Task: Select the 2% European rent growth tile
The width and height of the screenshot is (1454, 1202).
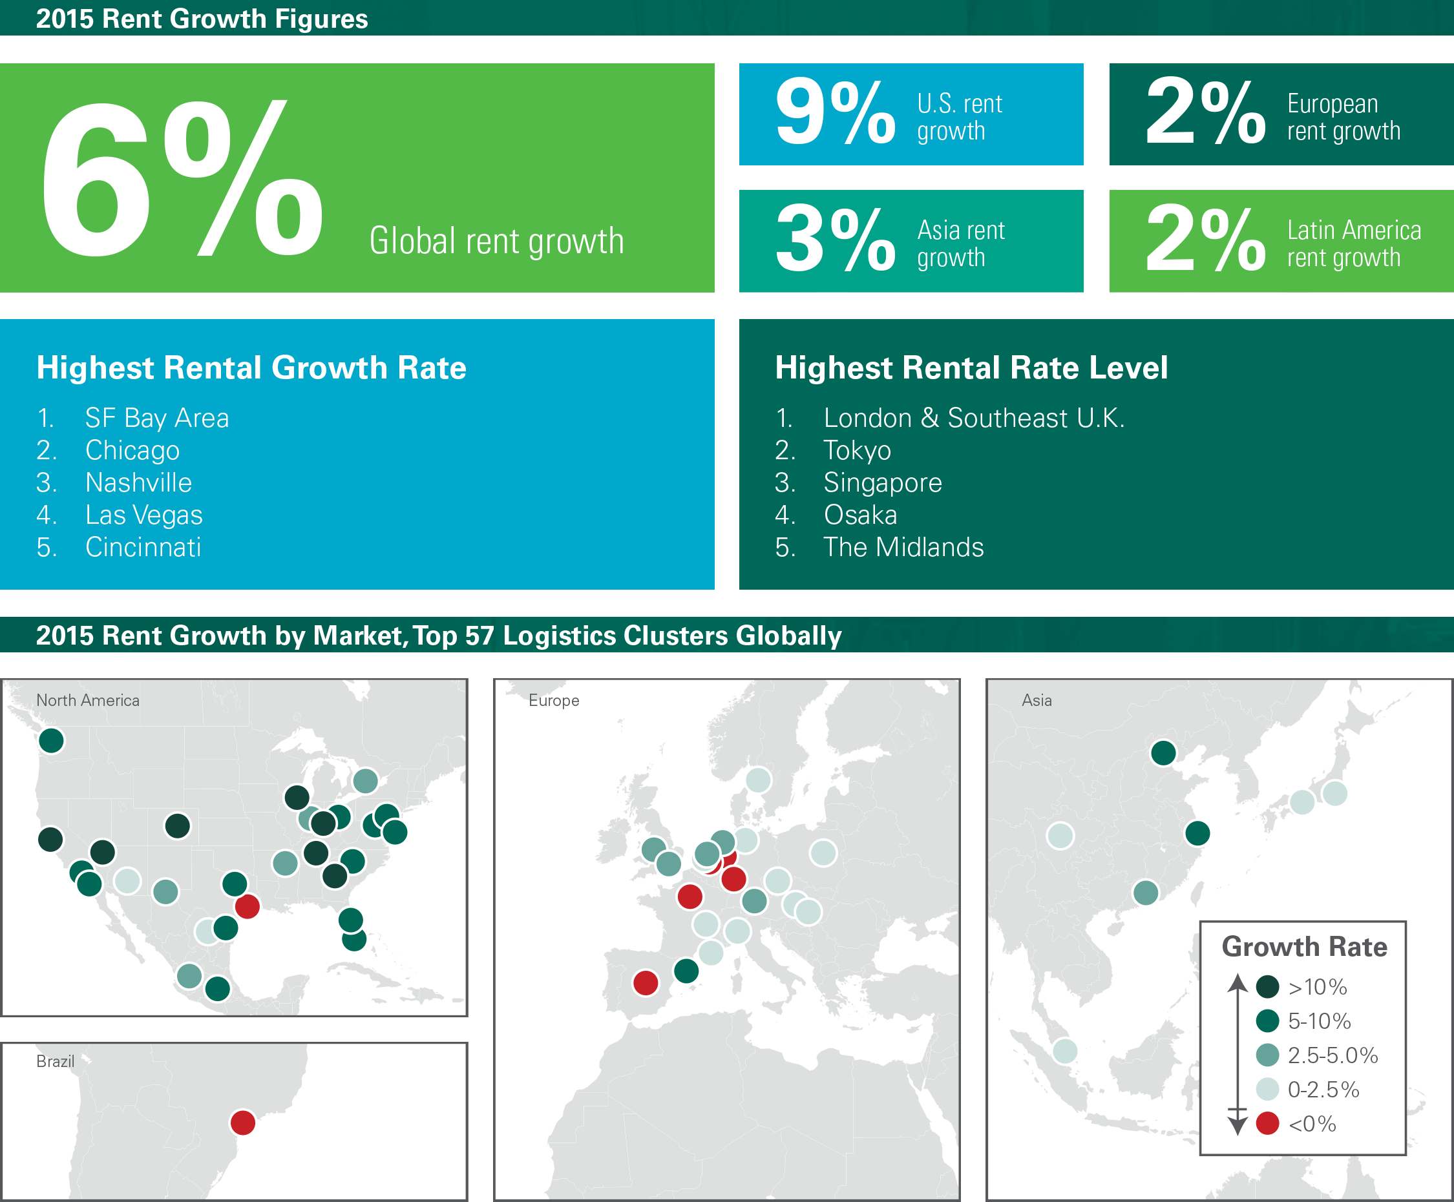Action: click(1281, 114)
